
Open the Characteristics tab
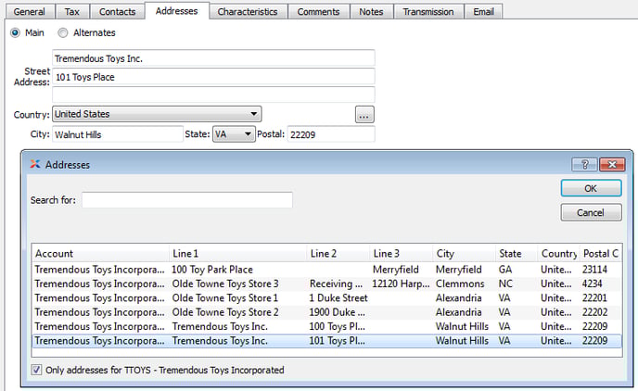(x=248, y=12)
